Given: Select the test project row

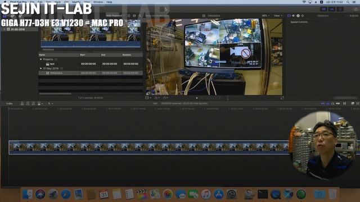Looking at the screenshot, I should [x=91, y=64].
